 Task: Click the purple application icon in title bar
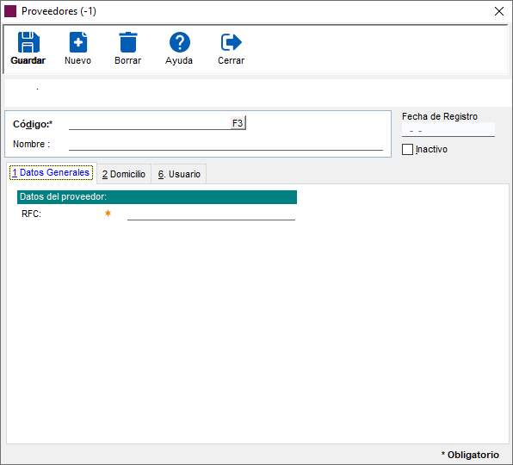coord(10,11)
